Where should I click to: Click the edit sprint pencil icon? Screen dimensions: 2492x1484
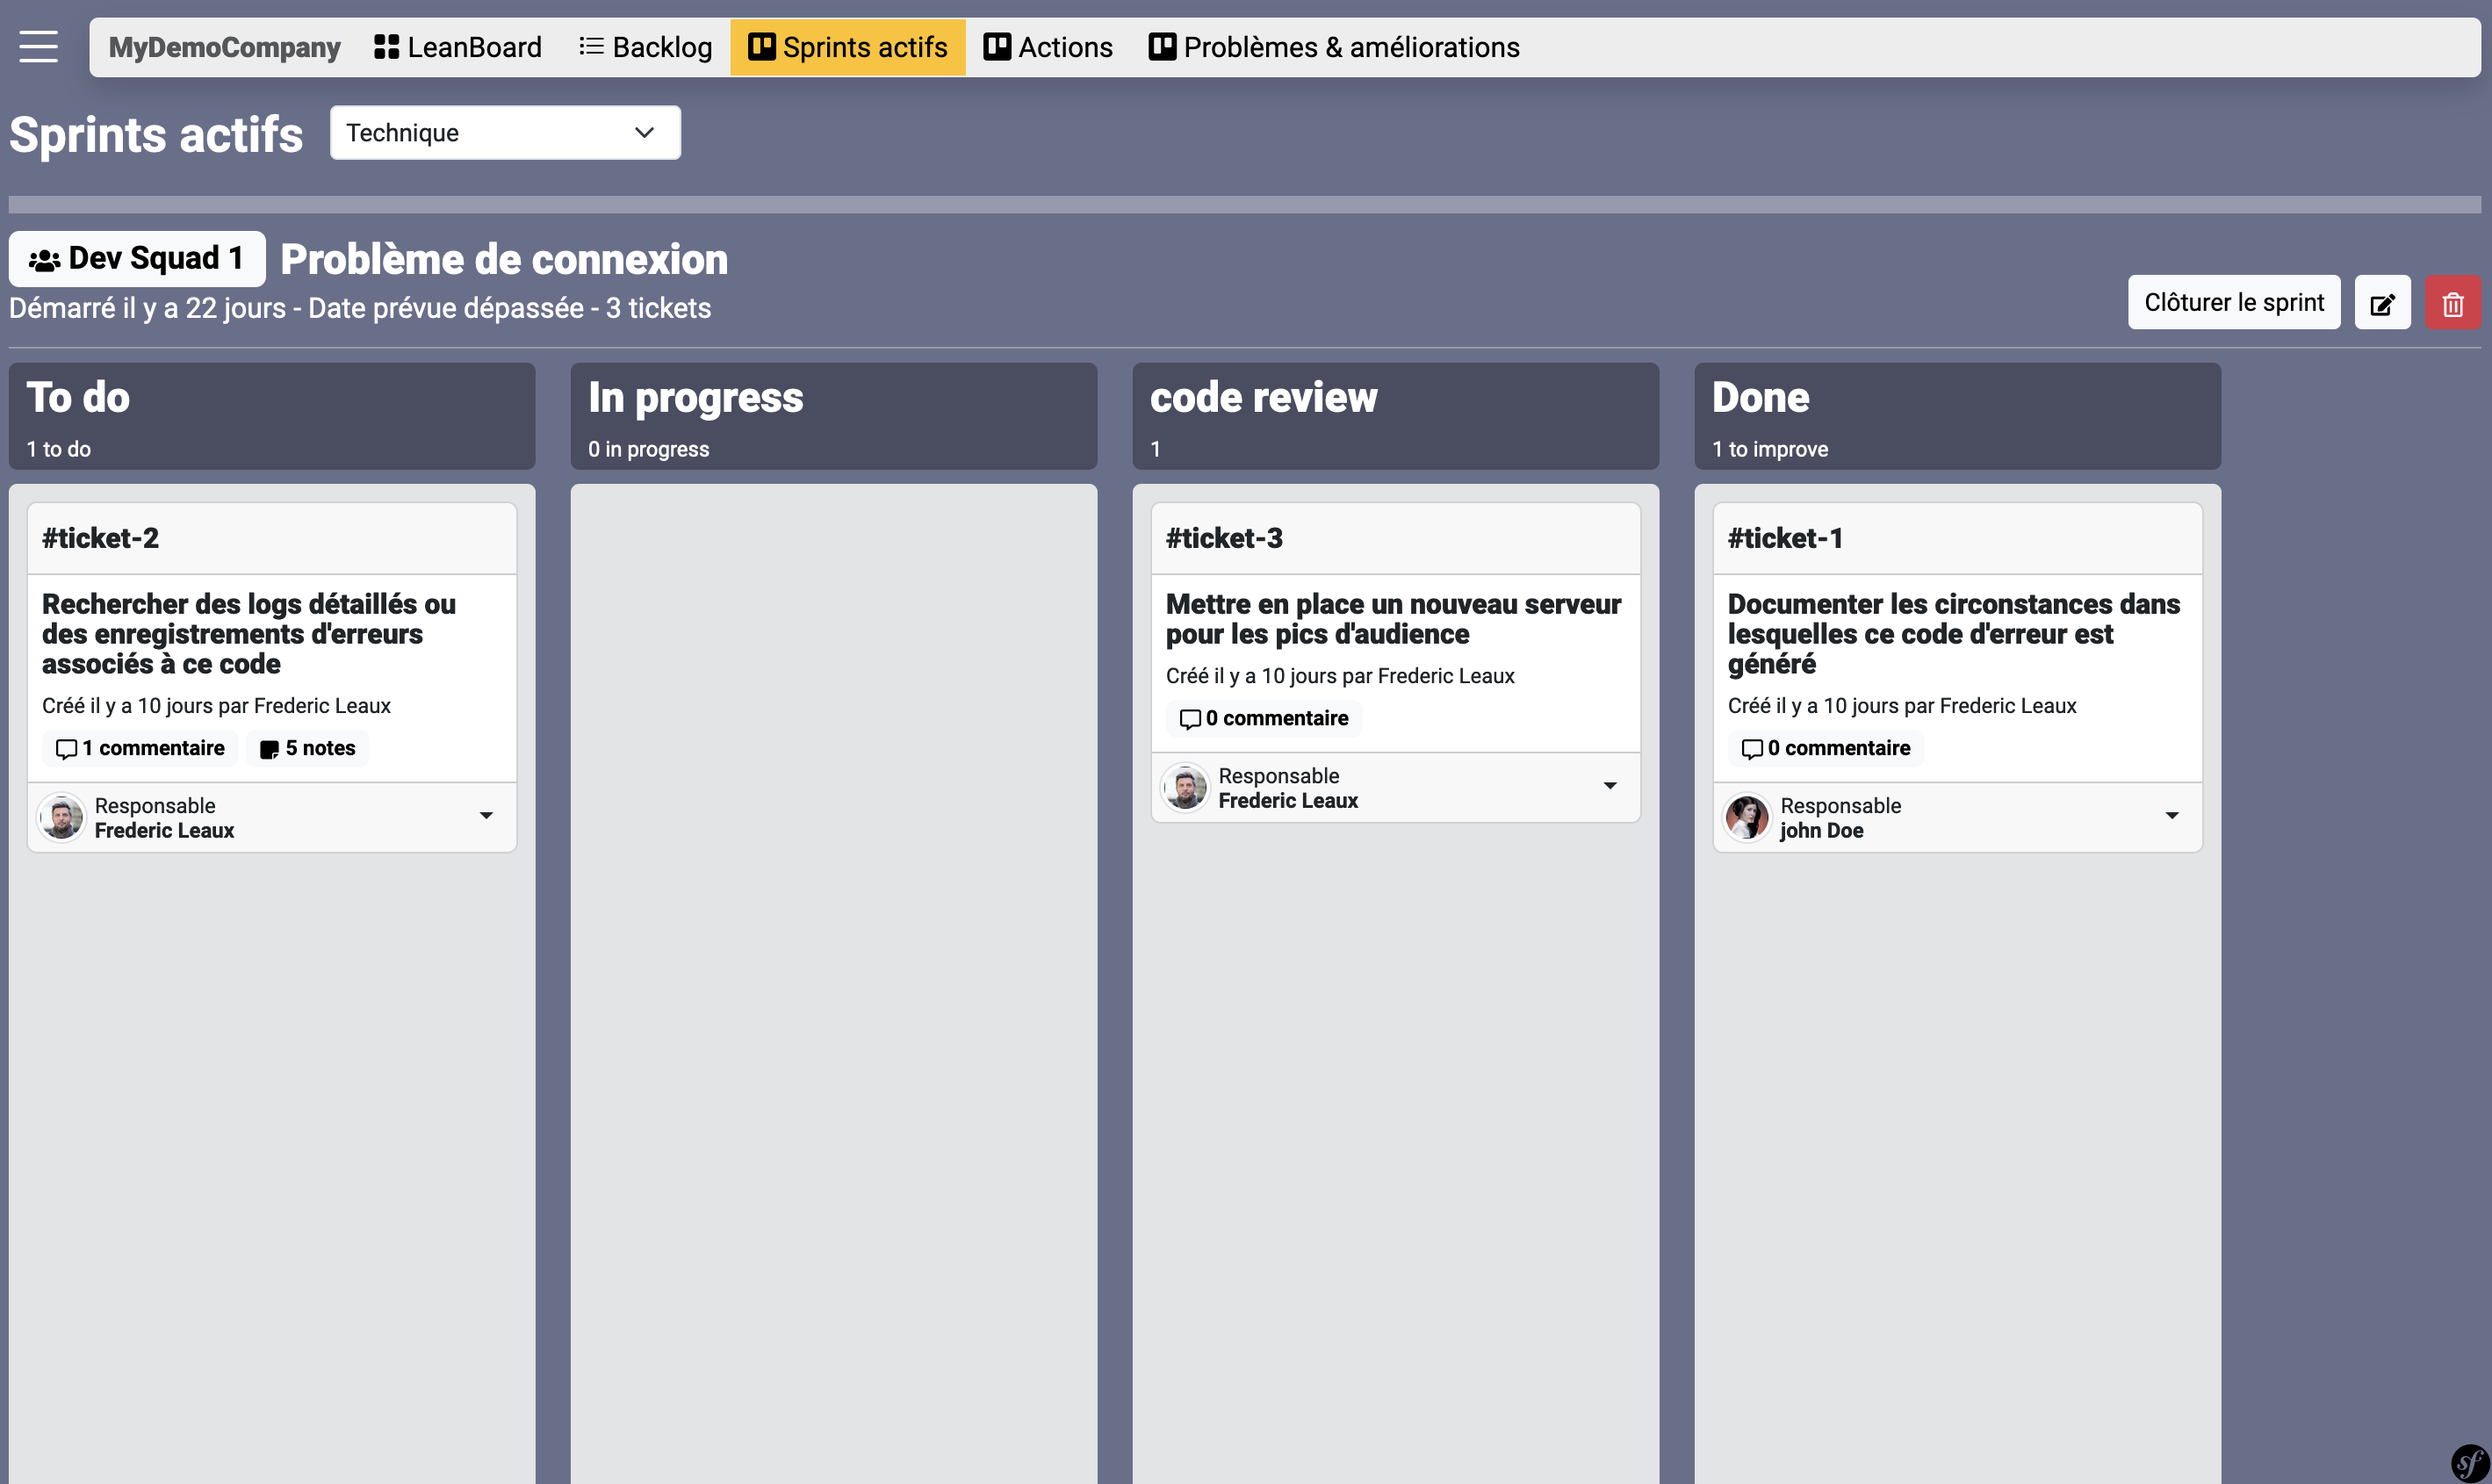pos(2382,303)
